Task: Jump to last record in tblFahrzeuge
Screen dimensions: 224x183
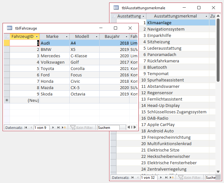Action: [x=59, y=128]
